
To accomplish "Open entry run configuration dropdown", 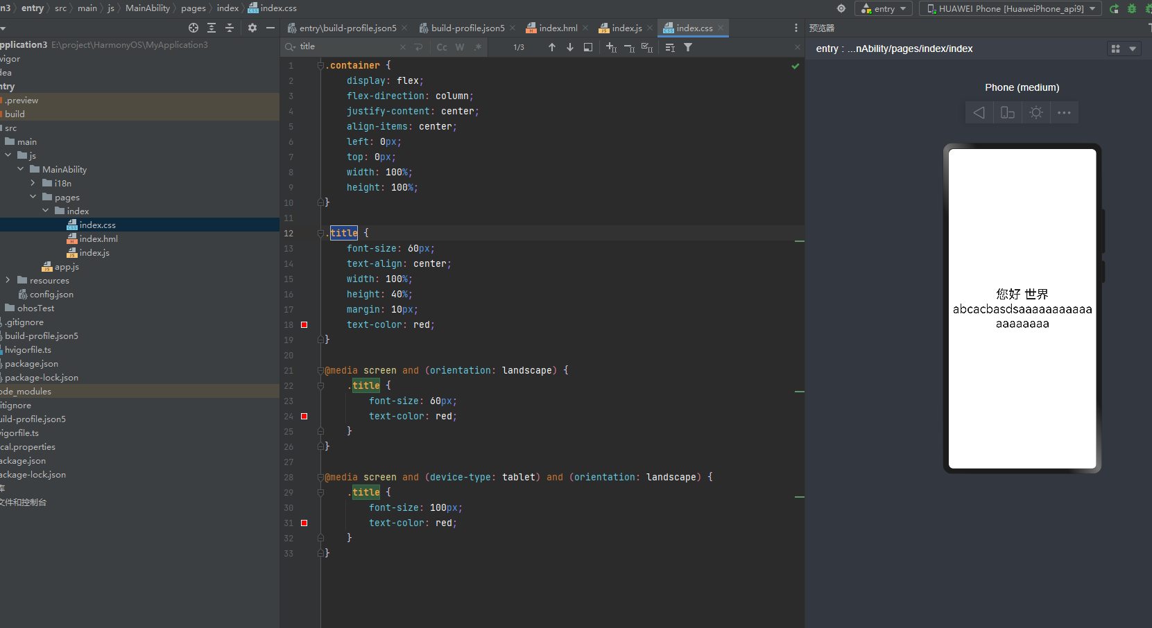I will coord(884,8).
